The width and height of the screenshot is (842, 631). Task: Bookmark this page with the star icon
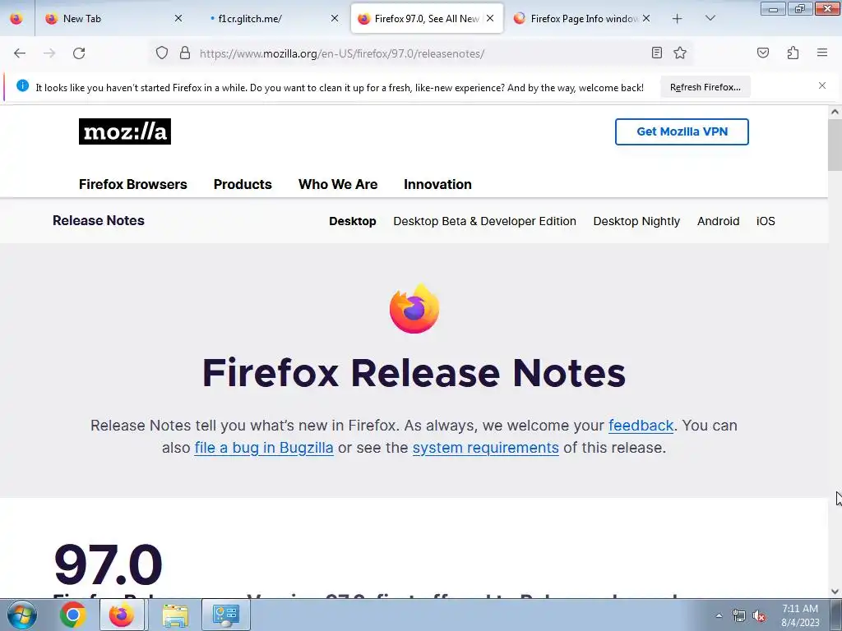(680, 53)
